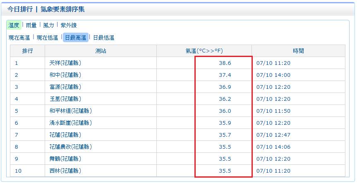Image resolution: width=357 pixels, height=183 pixels.
Task: Switch to the 溫度 tab
Action: coord(14,25)
